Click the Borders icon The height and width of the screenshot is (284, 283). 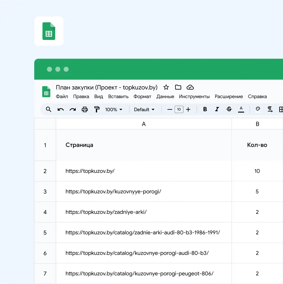coord(281,109)
